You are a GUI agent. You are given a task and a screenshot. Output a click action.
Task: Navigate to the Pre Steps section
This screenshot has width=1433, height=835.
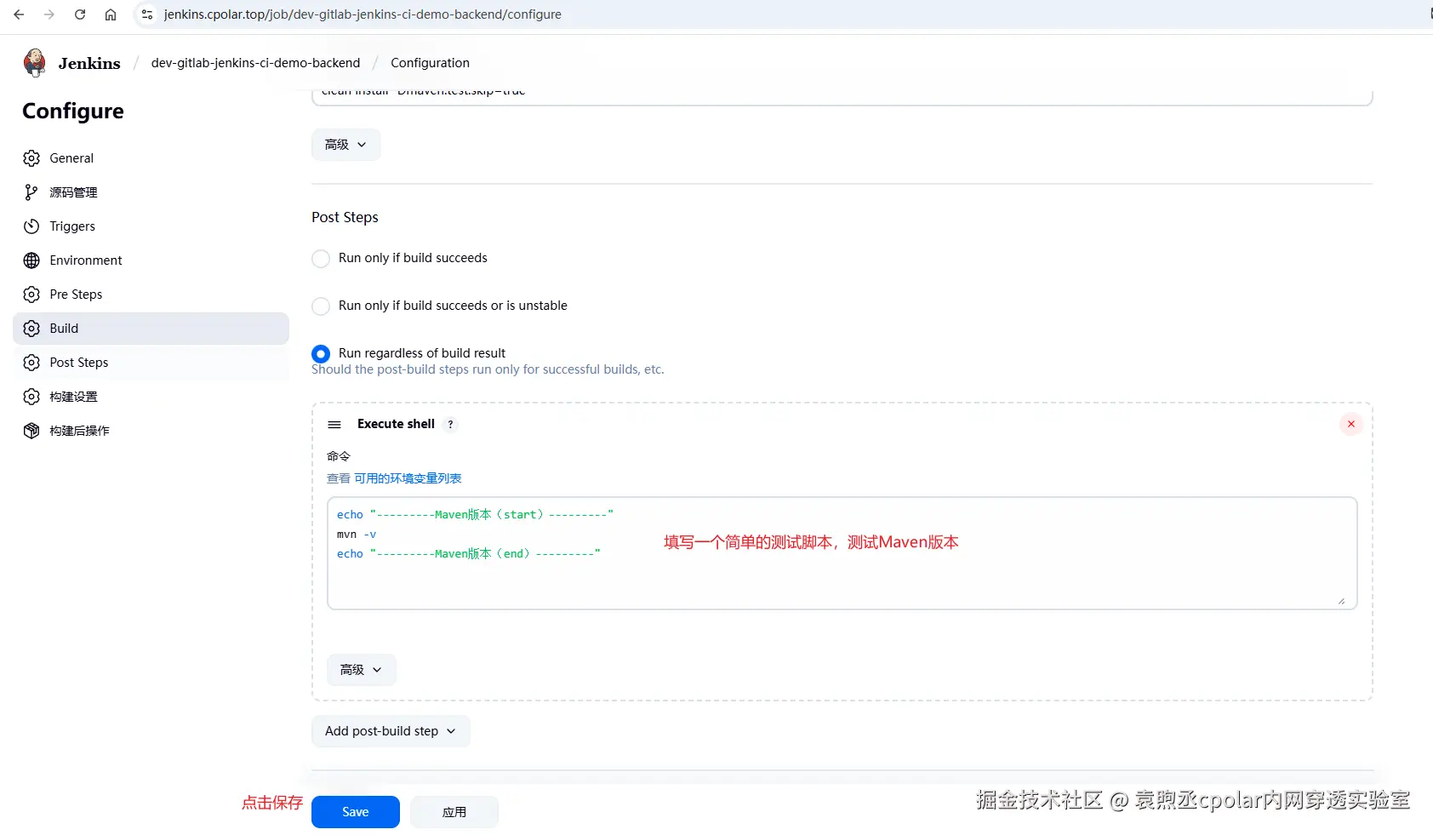tap(151, 295)
